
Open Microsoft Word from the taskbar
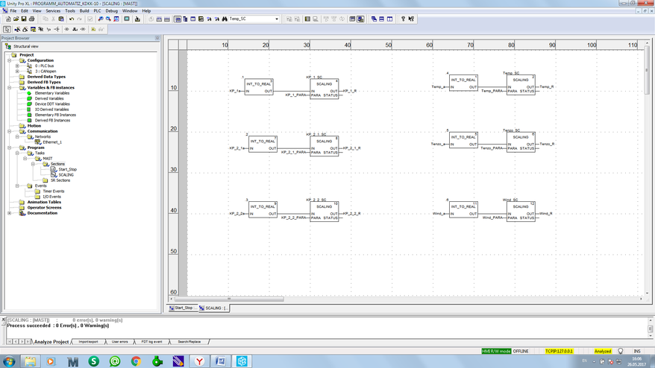221,361
